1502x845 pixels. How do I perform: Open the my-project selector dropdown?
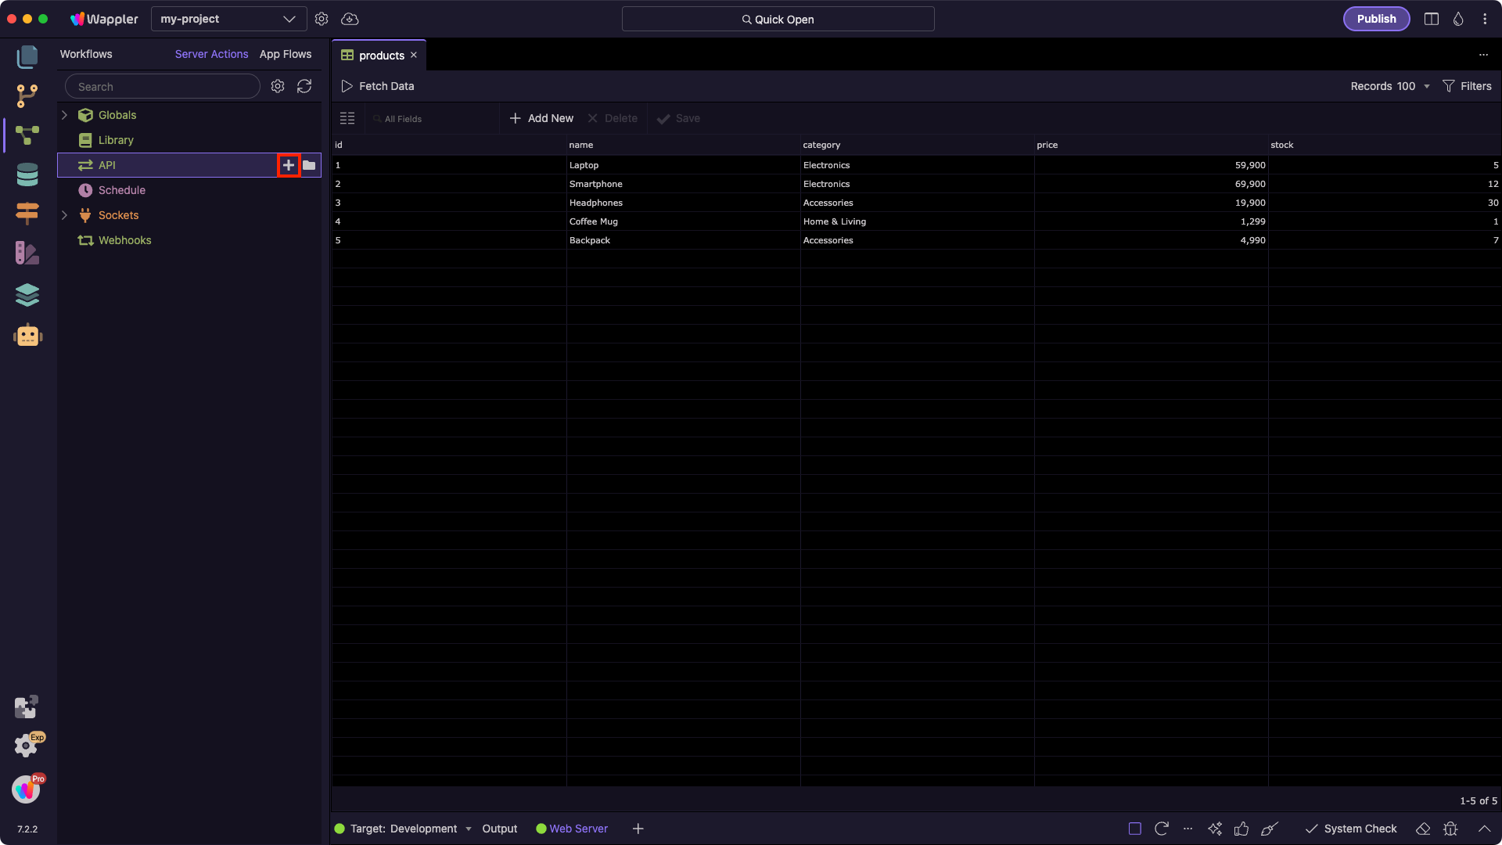(x=228, y=19)
